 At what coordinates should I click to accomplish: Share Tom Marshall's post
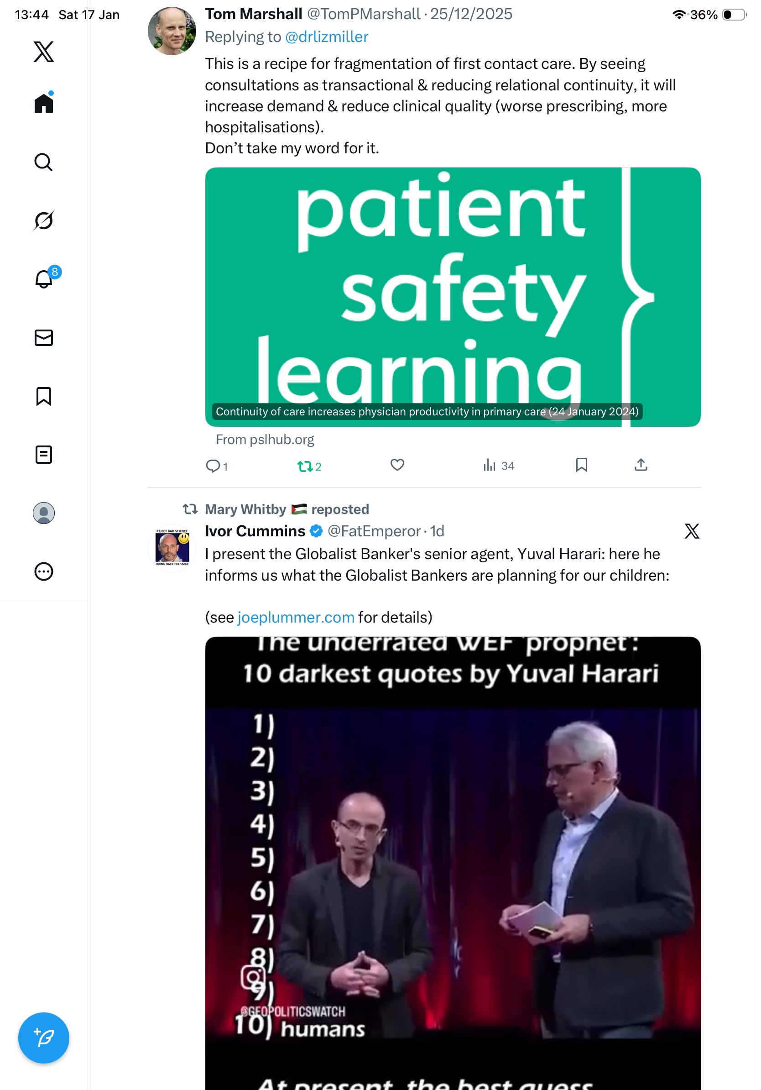pos(641,464)
